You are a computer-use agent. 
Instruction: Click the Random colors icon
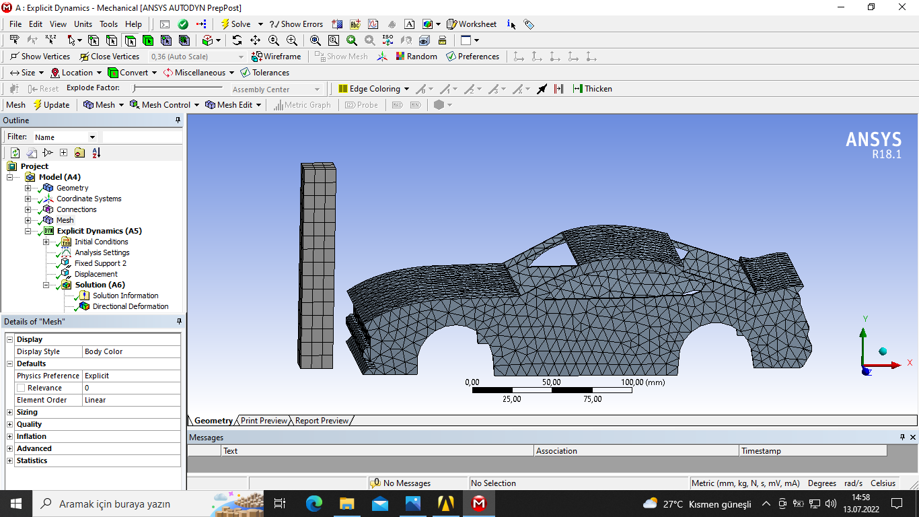tap(416, 57)
